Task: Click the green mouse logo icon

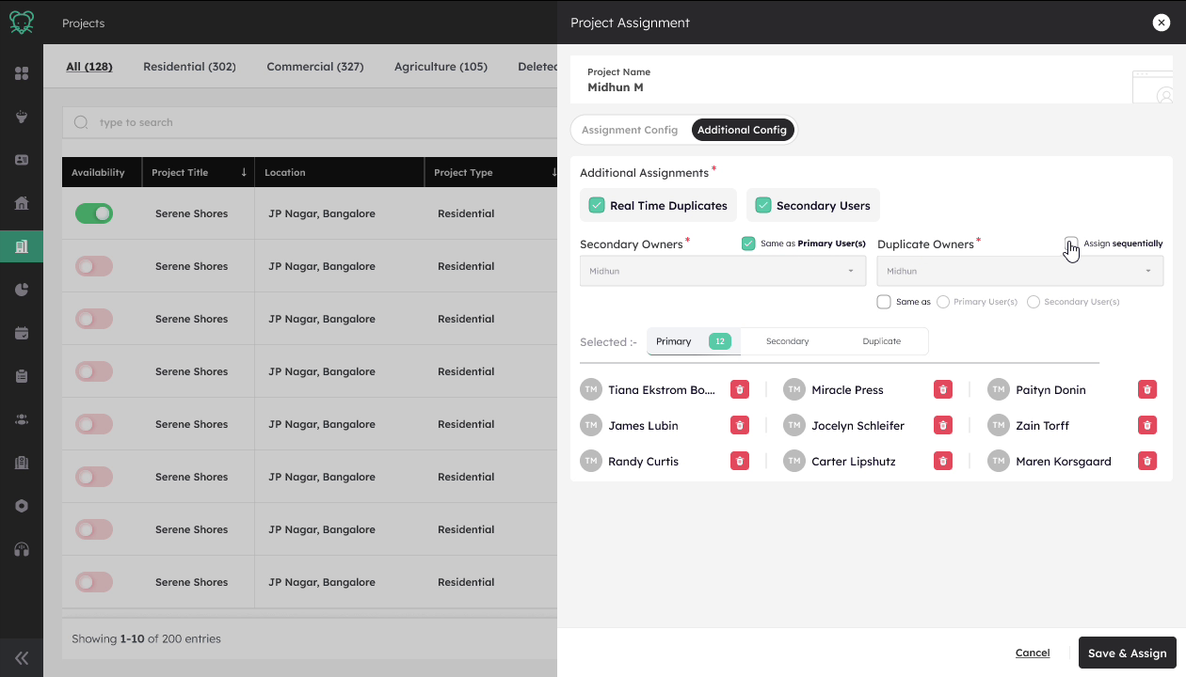Action: (22, 23)
